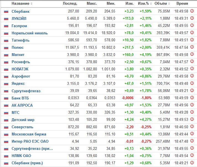Open the Сургутнефтегаз stock link
The height and width of the screenshot is (167, 197).
click(x=26, y=91)
